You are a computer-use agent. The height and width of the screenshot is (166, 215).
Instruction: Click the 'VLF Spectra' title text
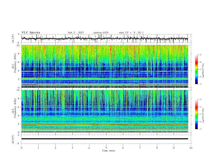[x=31, y=33]
